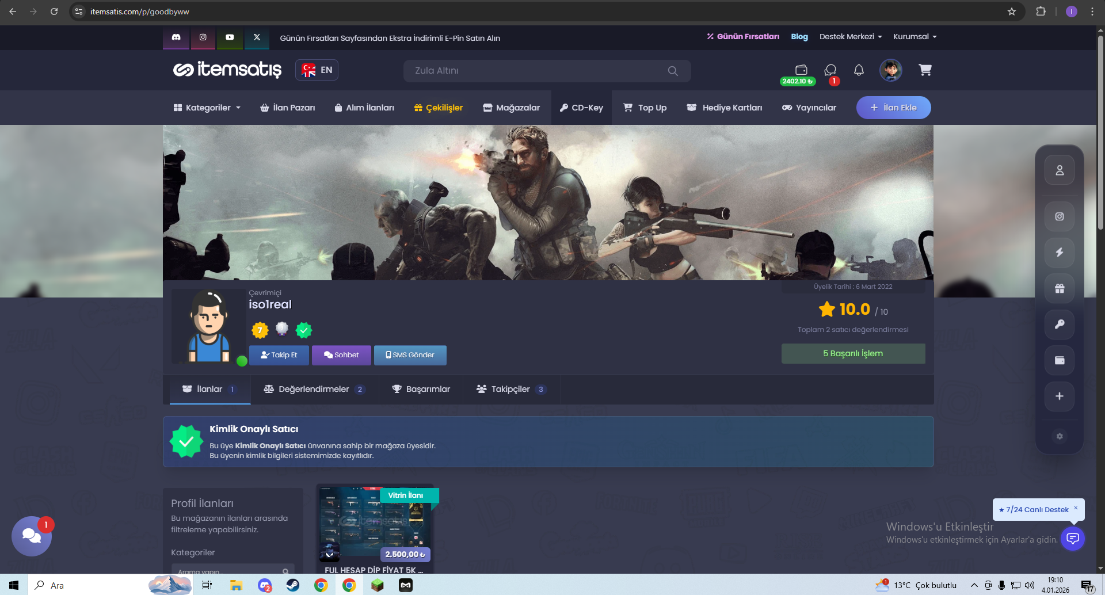This screenshot has height=595, width=1105.
Task: Open the Discord social link icon
Action: [177, 37]
